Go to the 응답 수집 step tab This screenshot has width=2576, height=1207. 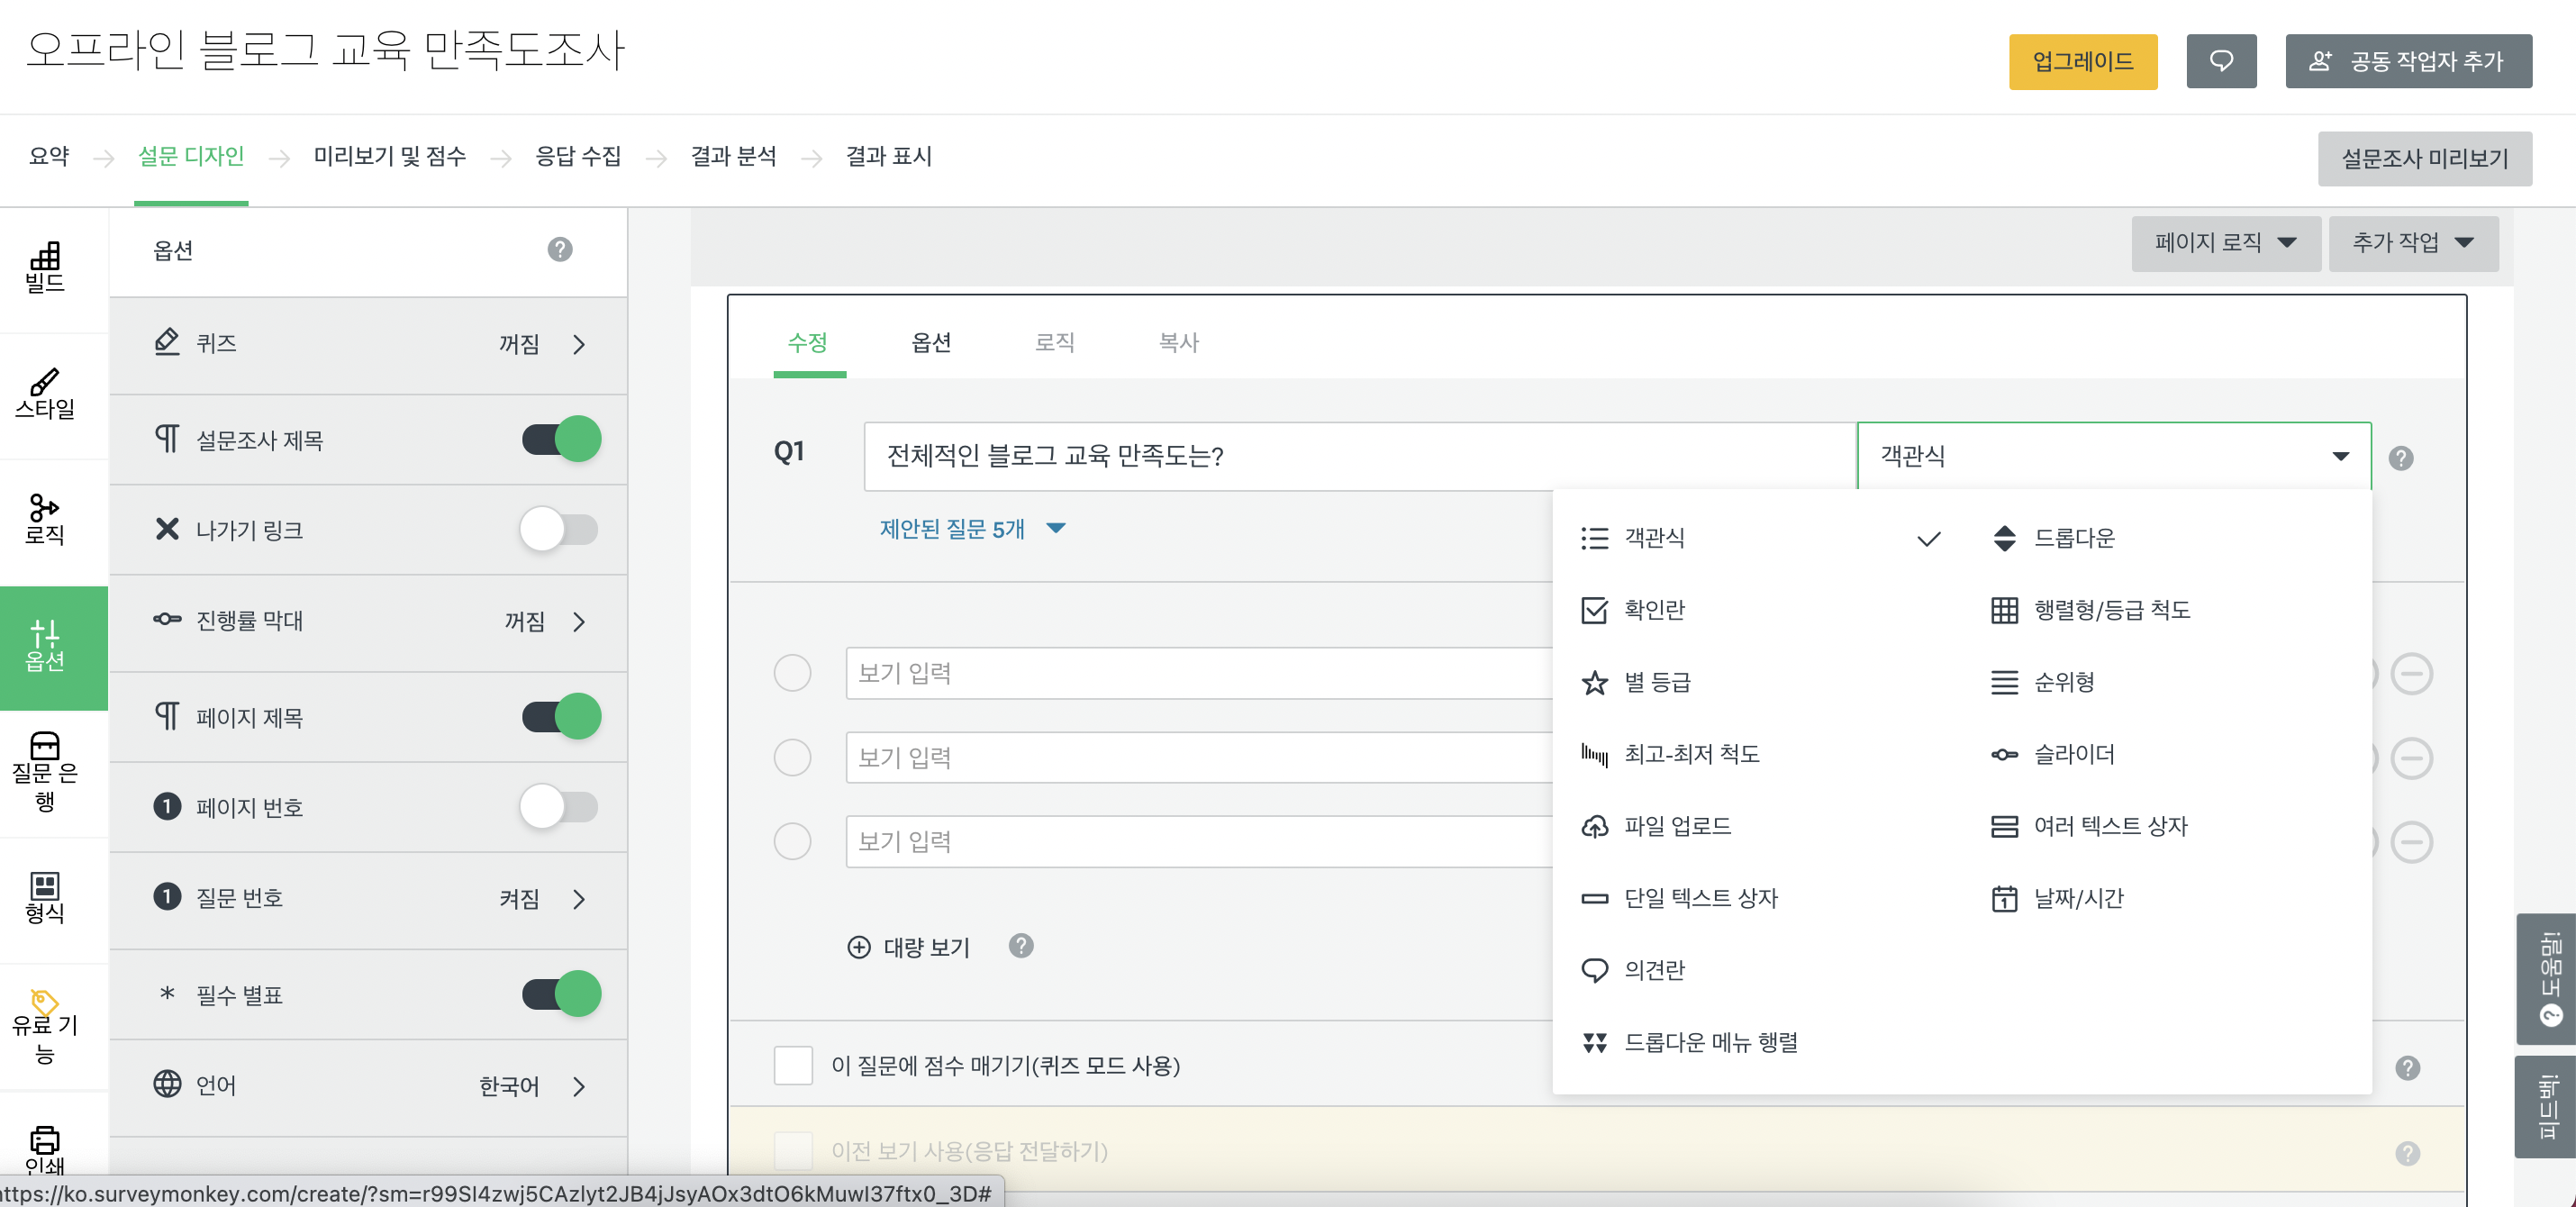(578, 156)
